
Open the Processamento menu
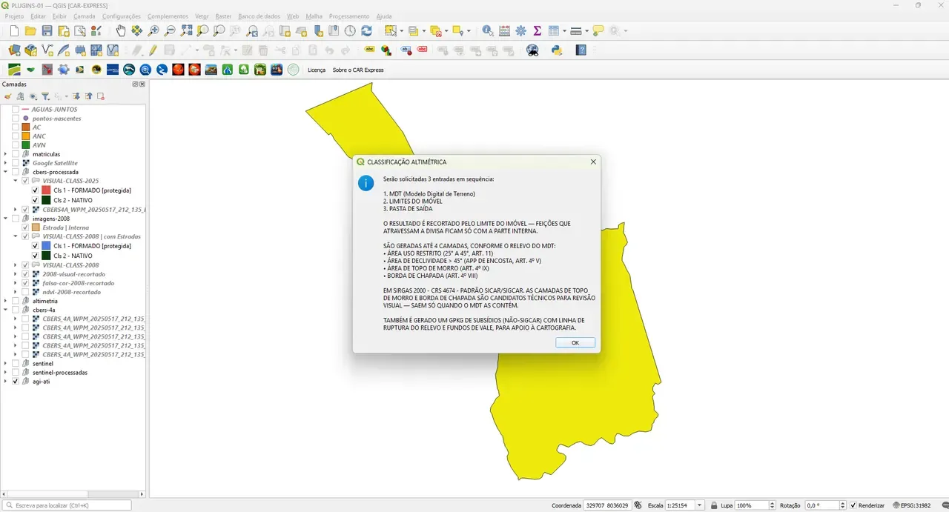click(x=349, y=16)
